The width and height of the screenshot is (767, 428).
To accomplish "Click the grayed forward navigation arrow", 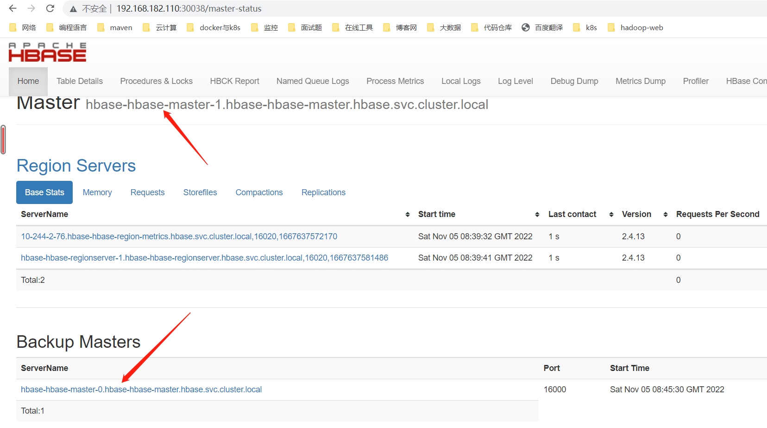I will (31, 8).
